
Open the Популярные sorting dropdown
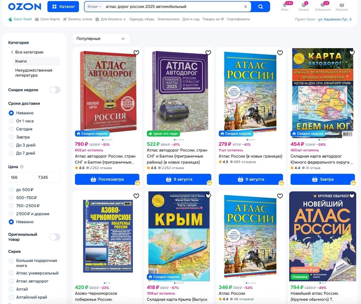point(101,39)
